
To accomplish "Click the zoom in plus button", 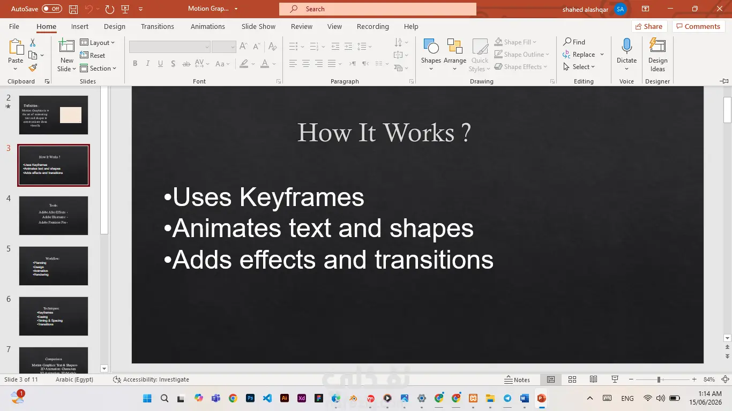I will 694,379.
